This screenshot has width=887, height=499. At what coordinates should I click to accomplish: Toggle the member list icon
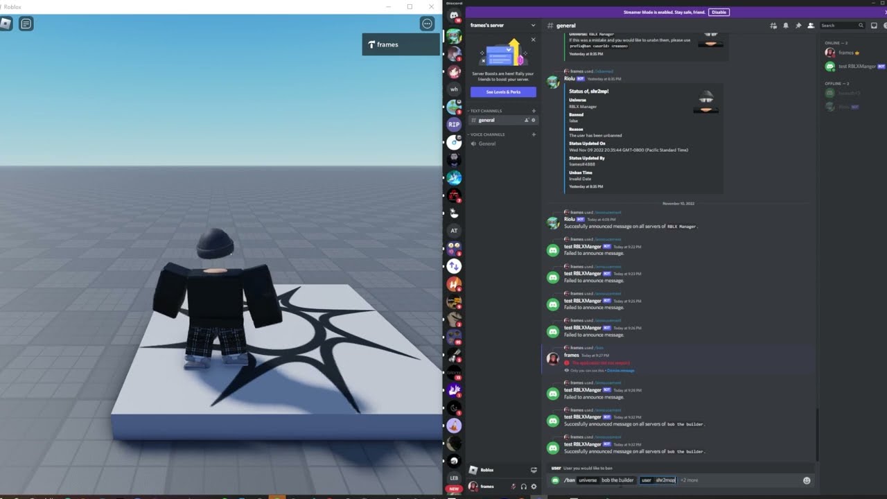coord(810,26)
